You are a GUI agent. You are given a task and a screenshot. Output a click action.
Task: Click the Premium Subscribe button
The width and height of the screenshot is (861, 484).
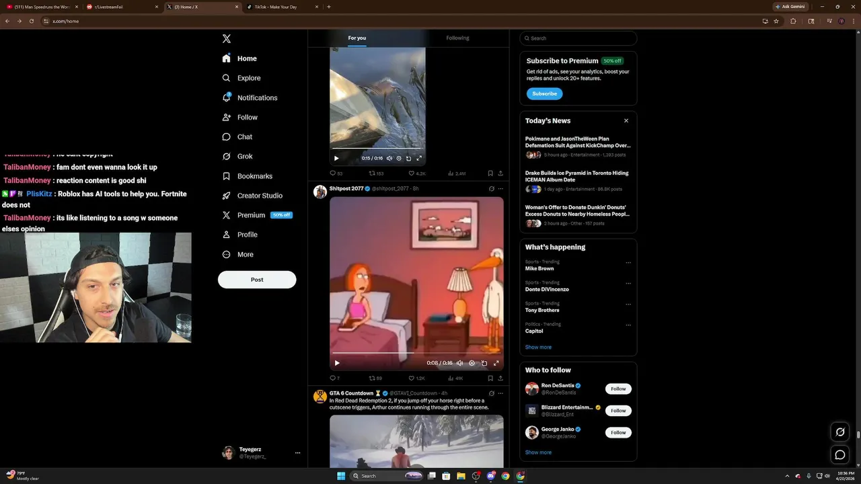coord(544,93)
